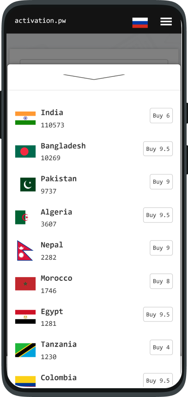Click the Tanzania flag icon
Viewport: 188px width, 397px height.
tap(25, 350)
